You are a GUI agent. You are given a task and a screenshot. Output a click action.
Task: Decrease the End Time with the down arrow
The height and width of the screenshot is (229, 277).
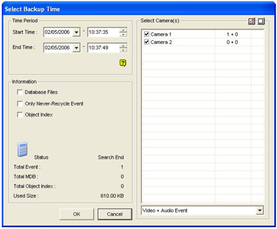pyautogui.click(x=123, y=50)
